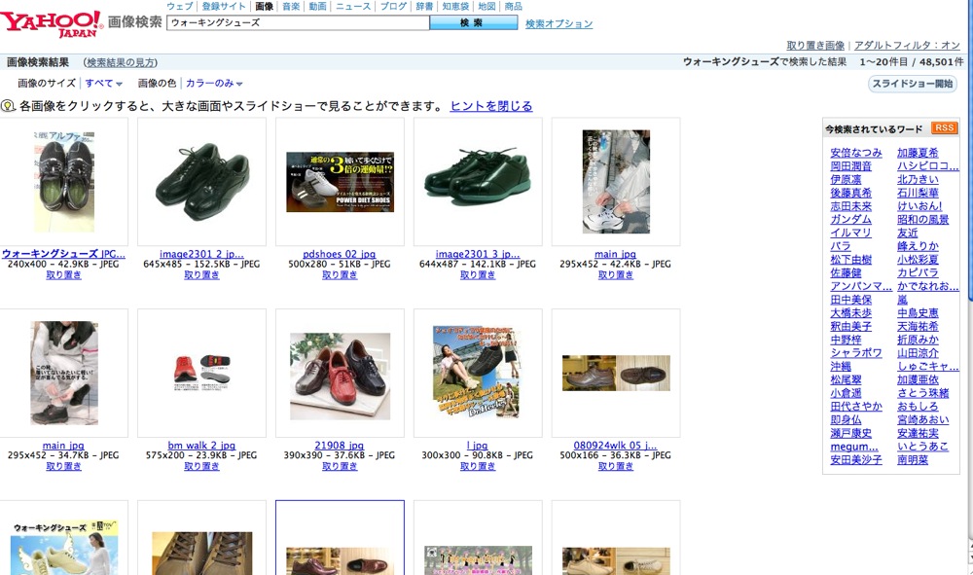
Task: Select the 動画 search tab
Action: 318,6
